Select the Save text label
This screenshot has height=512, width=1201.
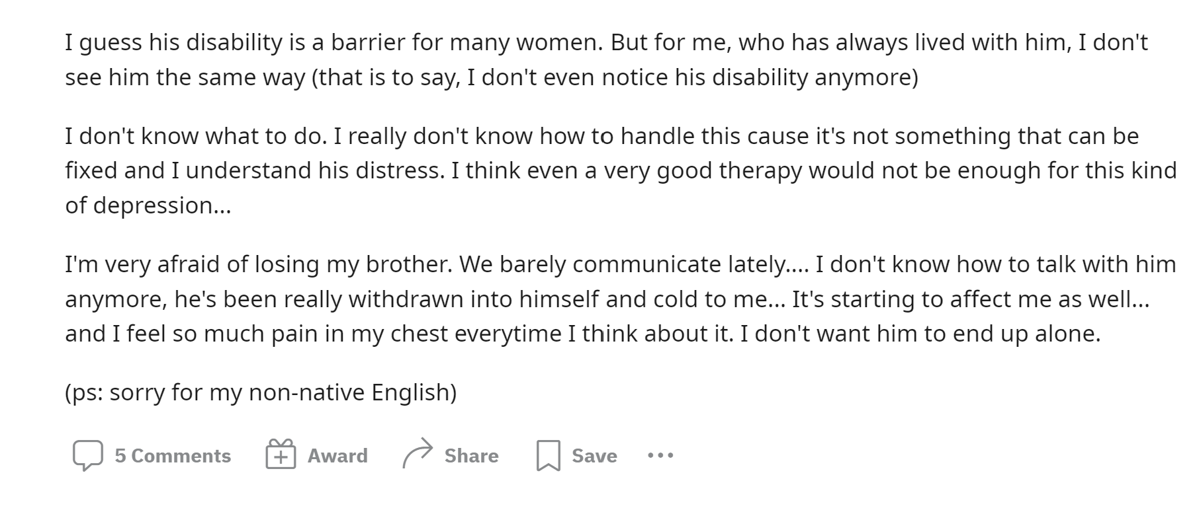[x=594, y=456]
